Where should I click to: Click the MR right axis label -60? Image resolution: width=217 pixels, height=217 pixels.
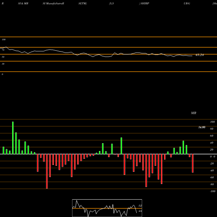pyautogui.click(x=212, y=178)
